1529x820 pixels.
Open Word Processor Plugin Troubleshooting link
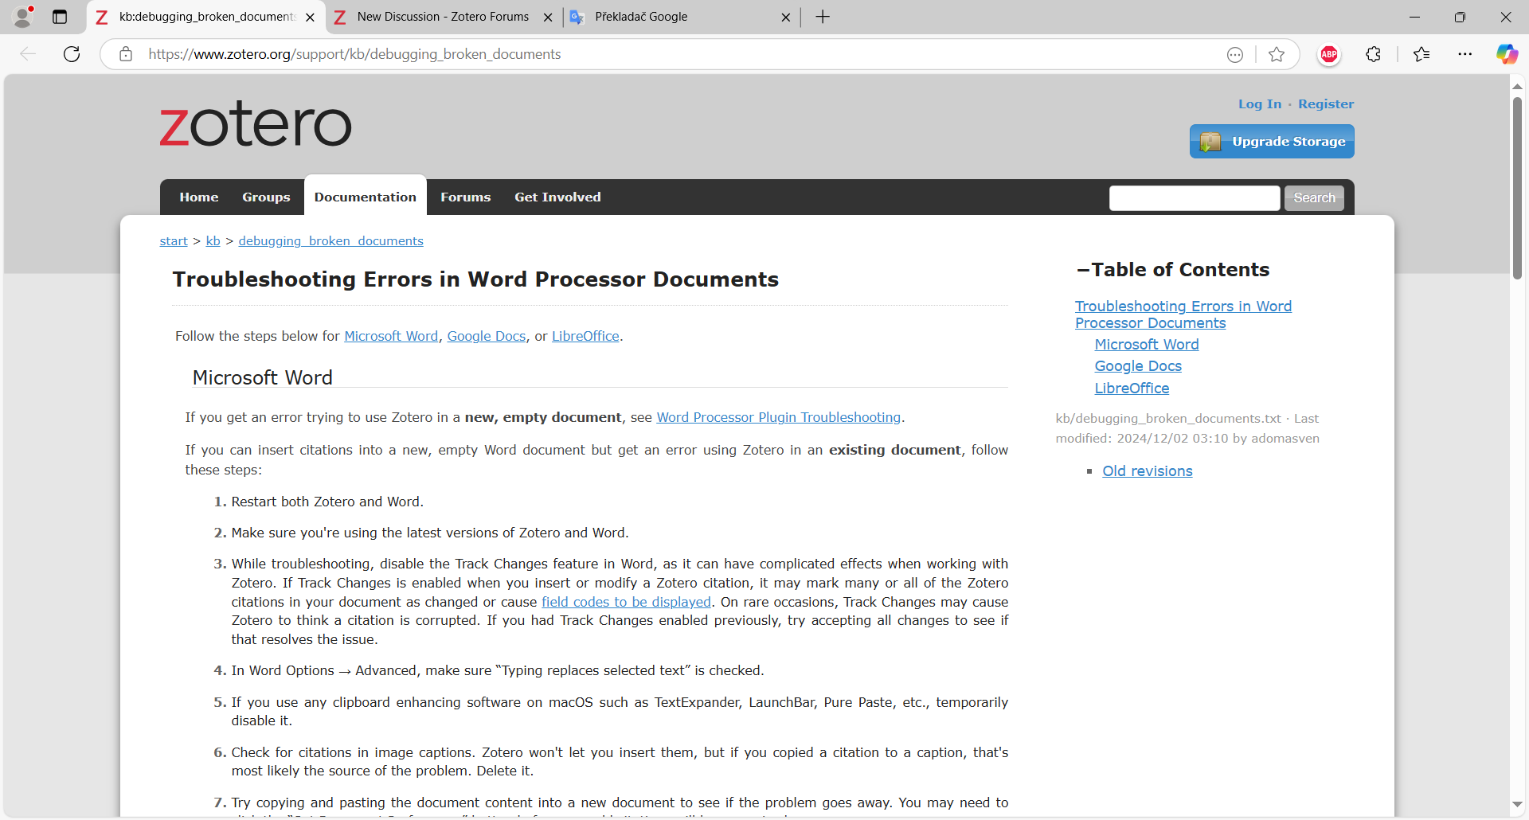(778, 417)
